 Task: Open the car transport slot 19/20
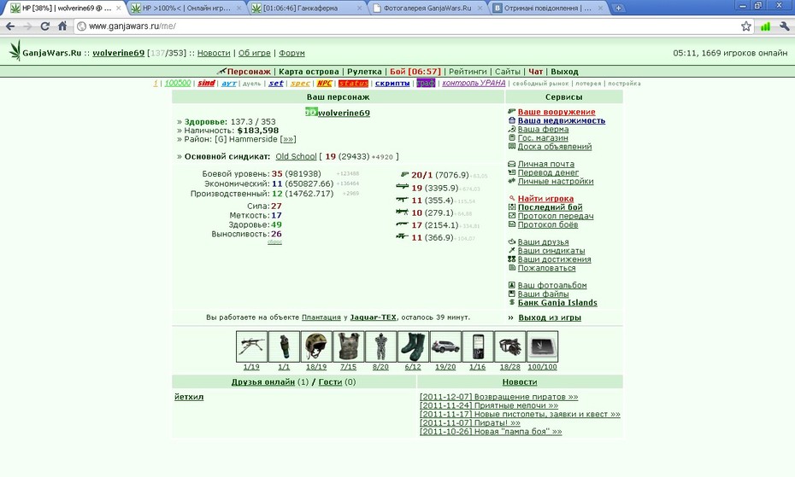pos(445,346)
